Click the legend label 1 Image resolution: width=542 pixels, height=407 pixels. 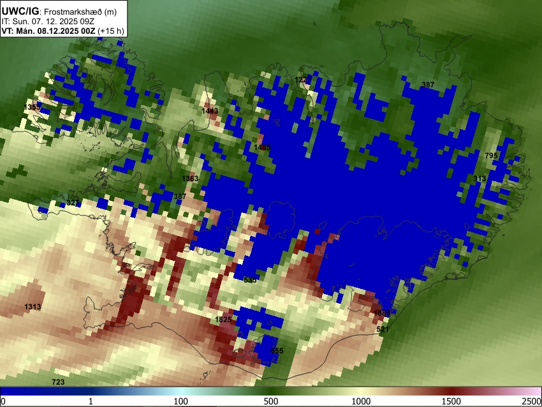point(91,401)
